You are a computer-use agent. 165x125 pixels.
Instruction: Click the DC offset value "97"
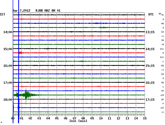click(162, 91)
